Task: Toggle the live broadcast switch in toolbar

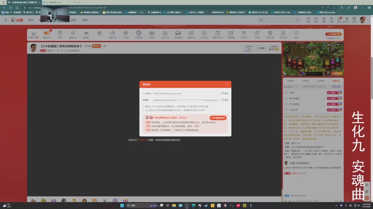Action: [x=47, y=33]
